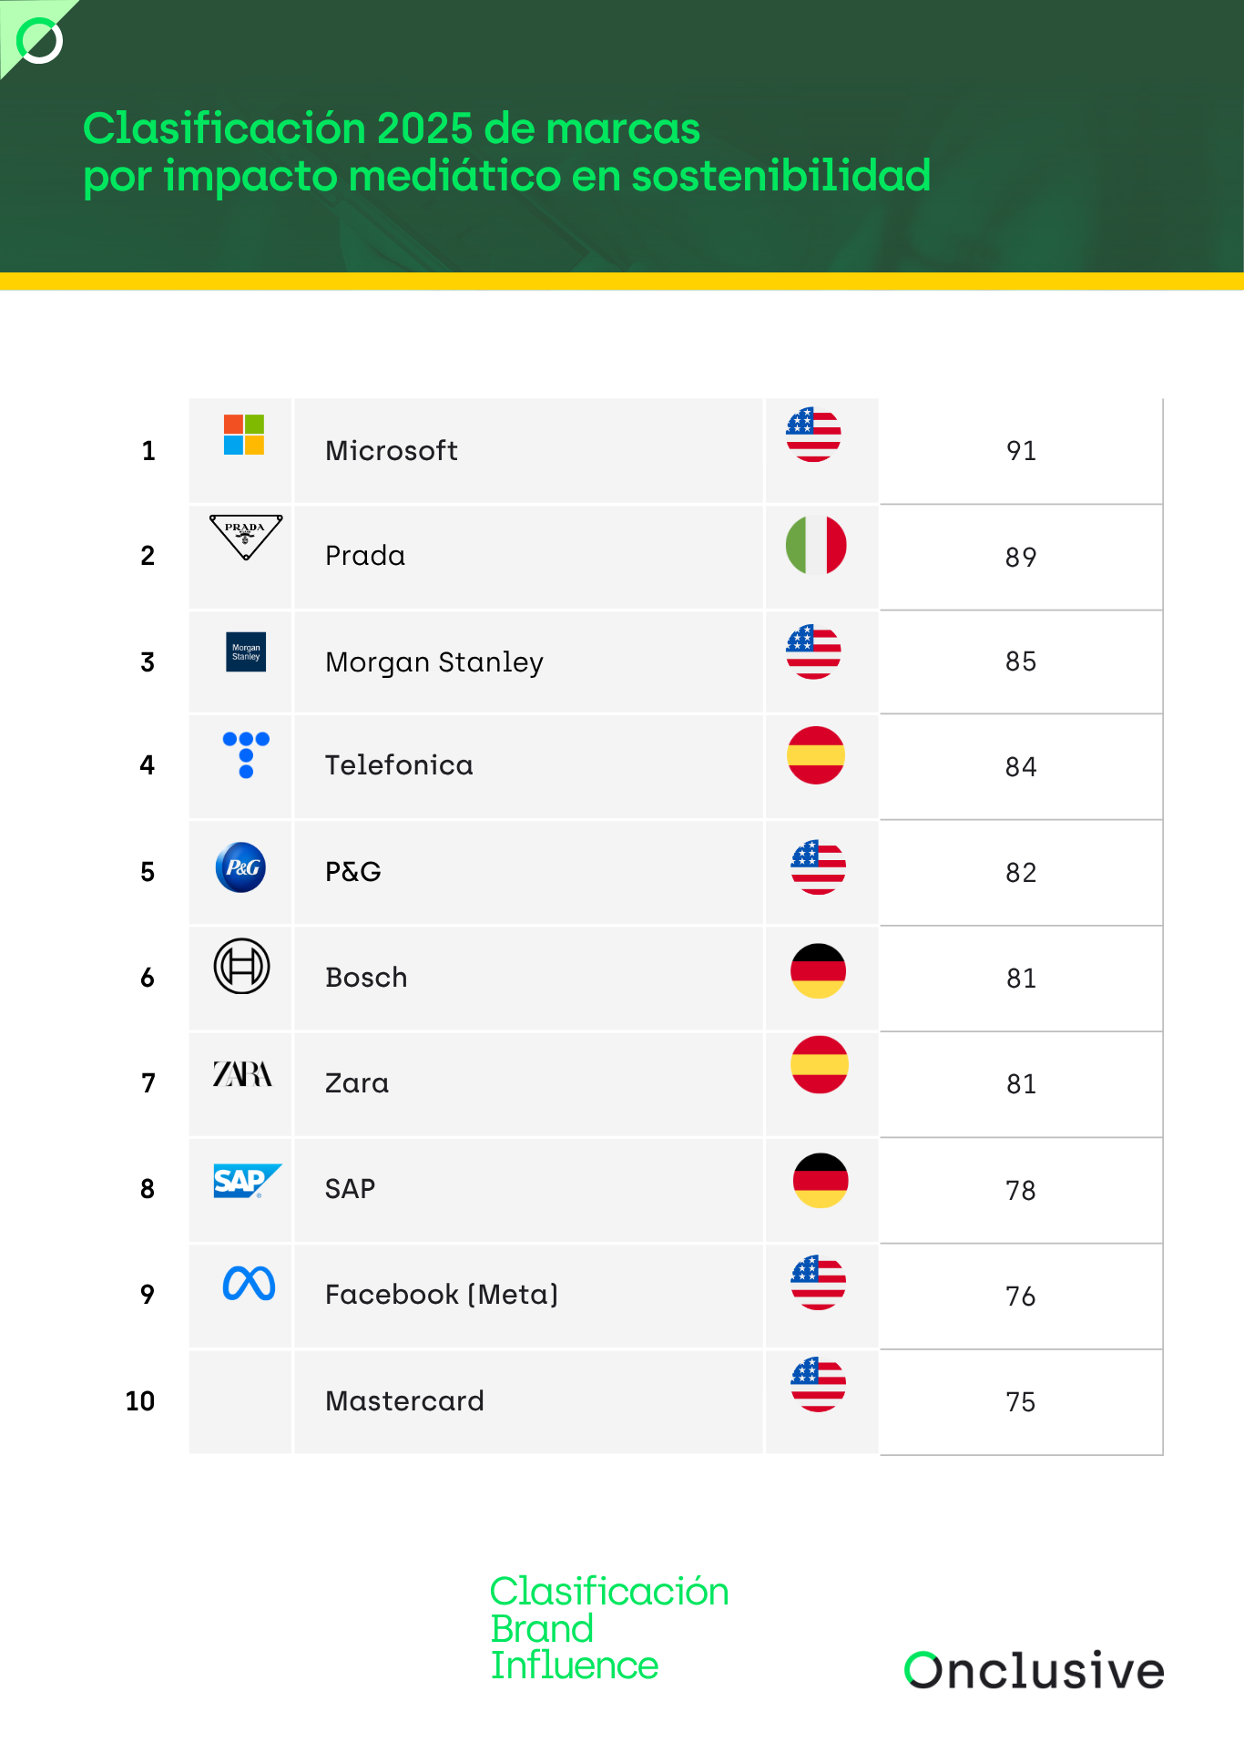Click the score 91 for Microsoft
1244x1753 pixels.
tap(1021, 451)
